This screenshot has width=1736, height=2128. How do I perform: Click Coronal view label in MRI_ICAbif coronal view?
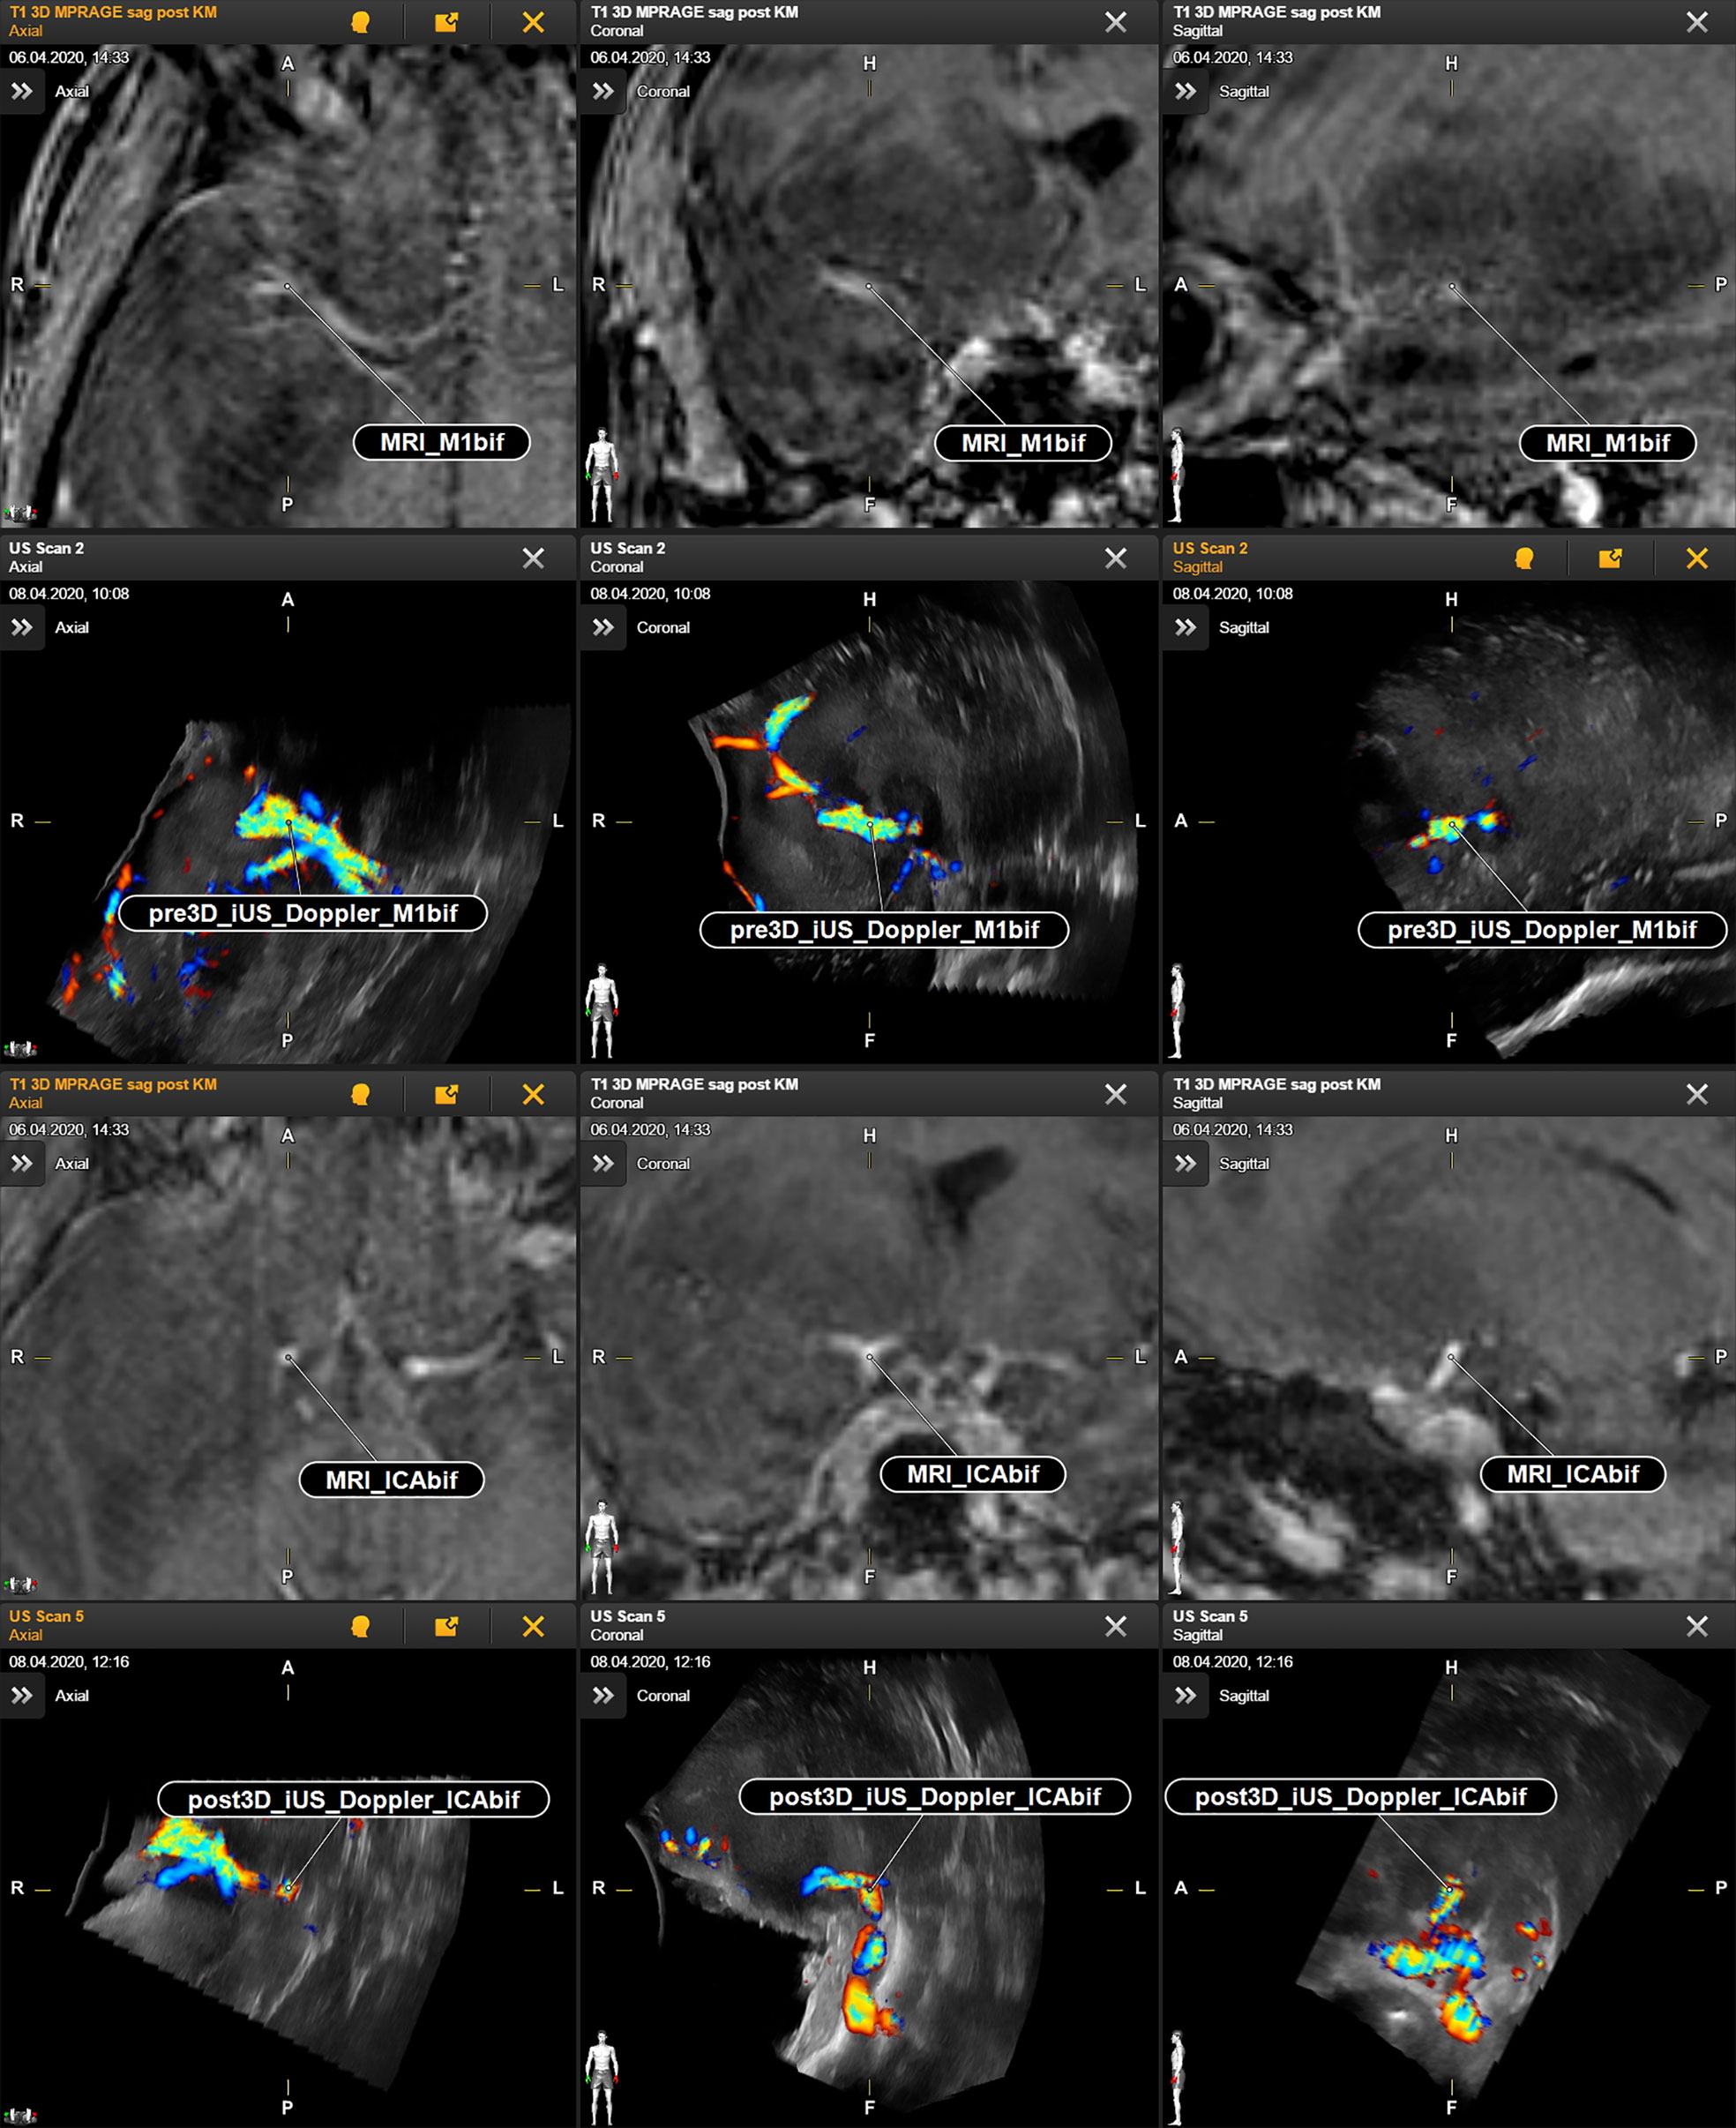663,1163
